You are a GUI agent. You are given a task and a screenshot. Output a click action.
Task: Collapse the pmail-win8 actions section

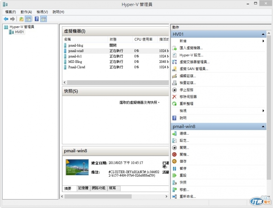pos(263,127)
